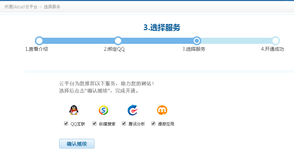Click the 腾讯分析 analytics icon
Screen dimensions: 294x157
pyautogui.click(x=132, y=110)
